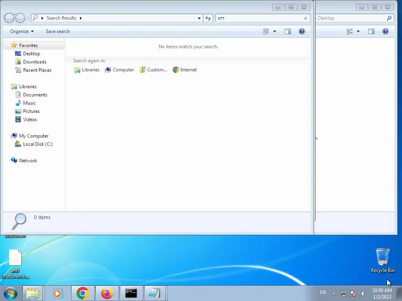The width and height of the screenshot is (402, 301).
Task: Search again in Libraries
Action: (87, 70)
